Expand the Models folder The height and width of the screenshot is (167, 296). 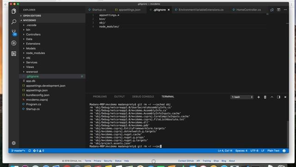pyautogui.click(x=31, y=48)
